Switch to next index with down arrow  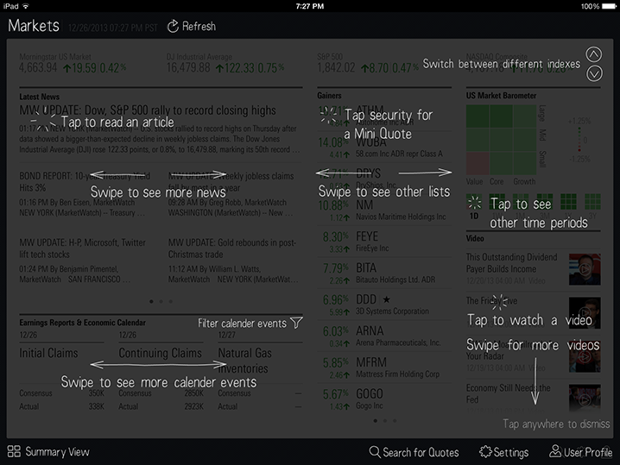(594, 73)
